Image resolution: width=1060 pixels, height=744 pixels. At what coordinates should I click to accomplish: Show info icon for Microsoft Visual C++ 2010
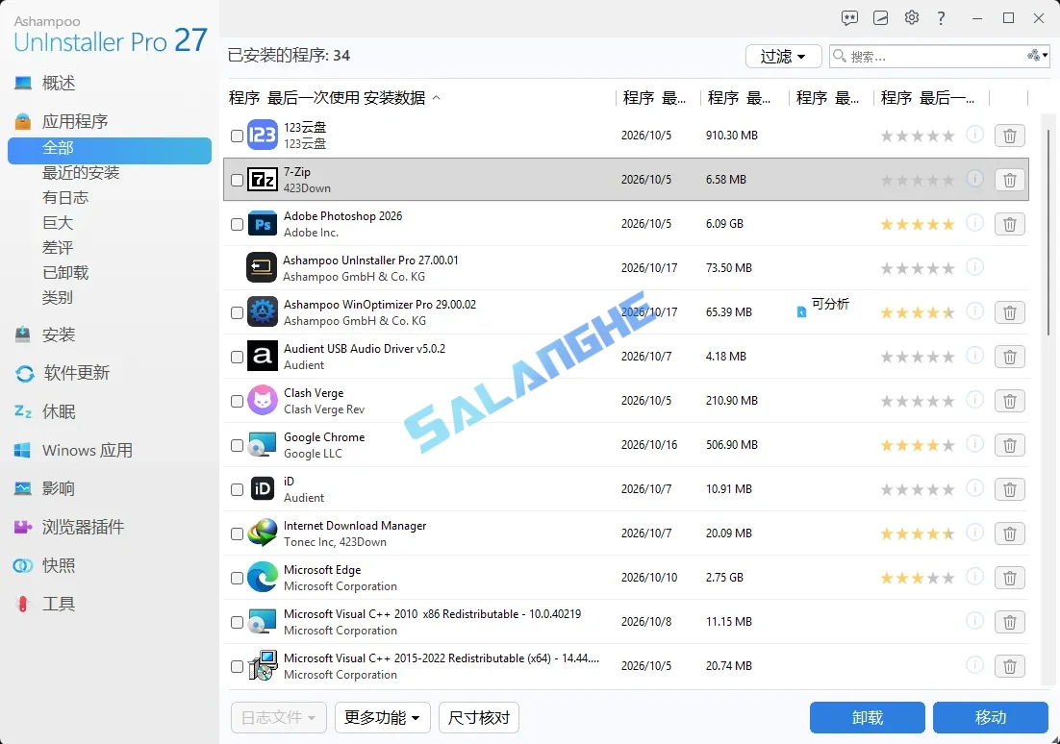click(x=974, y=620)
